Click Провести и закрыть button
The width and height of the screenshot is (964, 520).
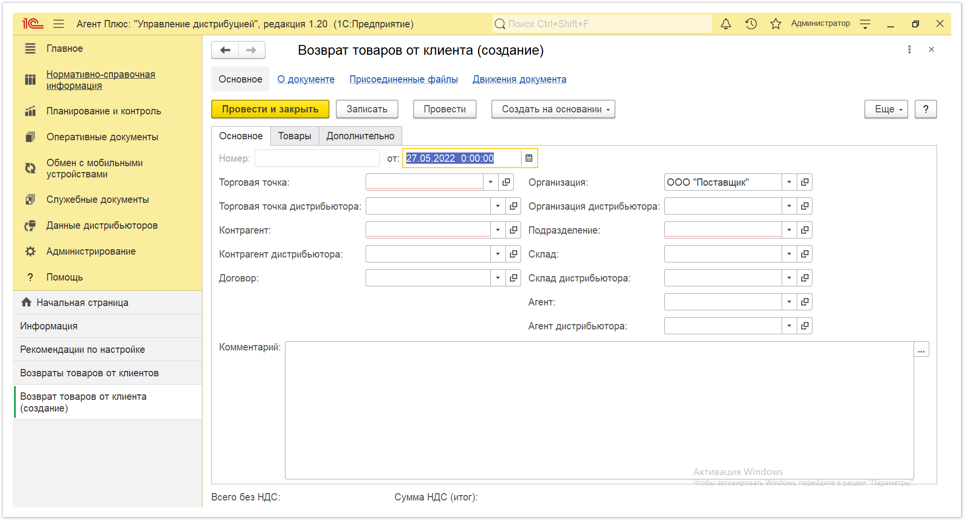click(x=270, y=109)
